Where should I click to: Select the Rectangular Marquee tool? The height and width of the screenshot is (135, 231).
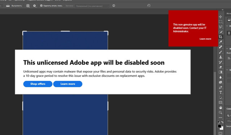click(221, 22)
